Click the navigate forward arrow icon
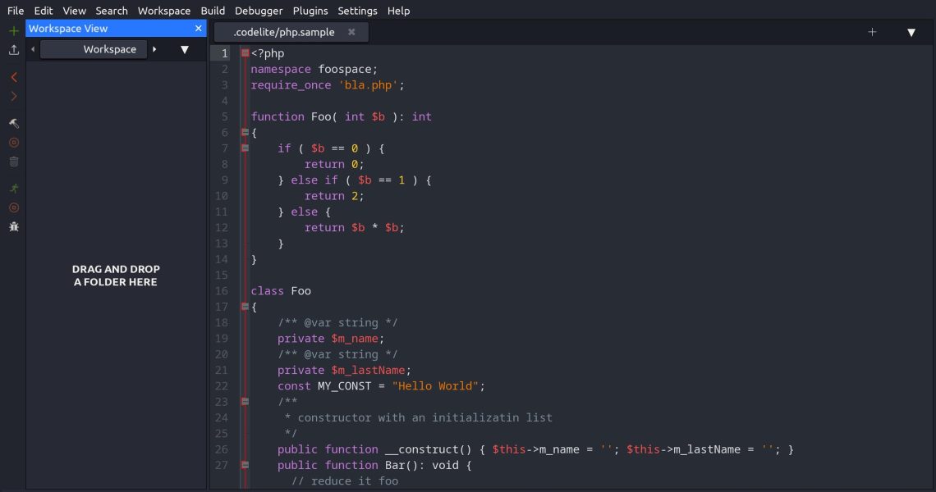 (13, 97)
